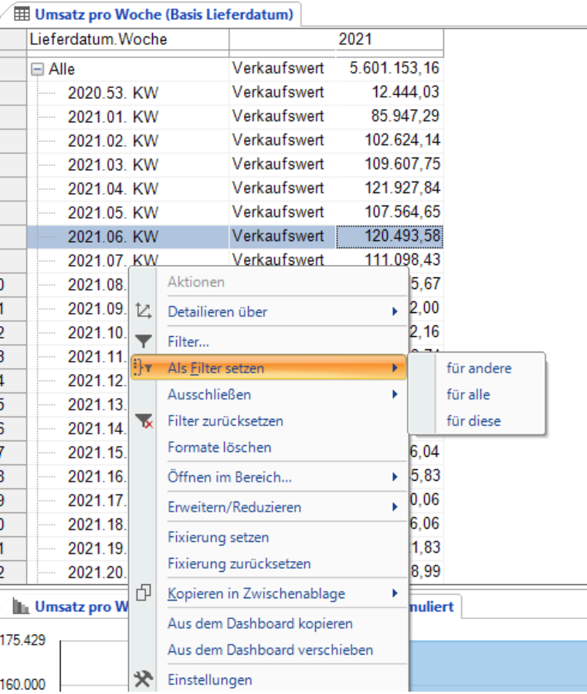Select the highlighted 2021.06. KW row
587x694 pixels.
coord(113,236)
